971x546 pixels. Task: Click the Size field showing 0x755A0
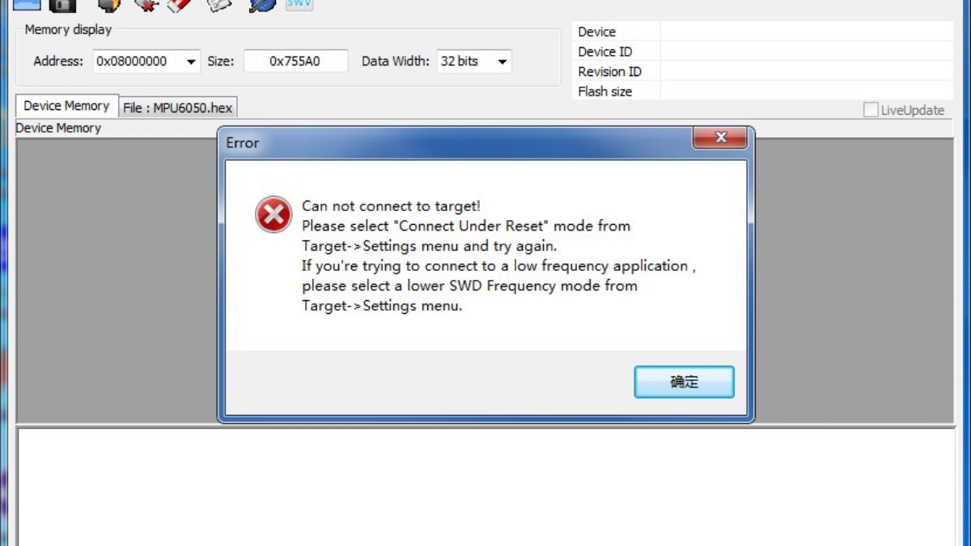pyautogui.click(x=296, y=61)
